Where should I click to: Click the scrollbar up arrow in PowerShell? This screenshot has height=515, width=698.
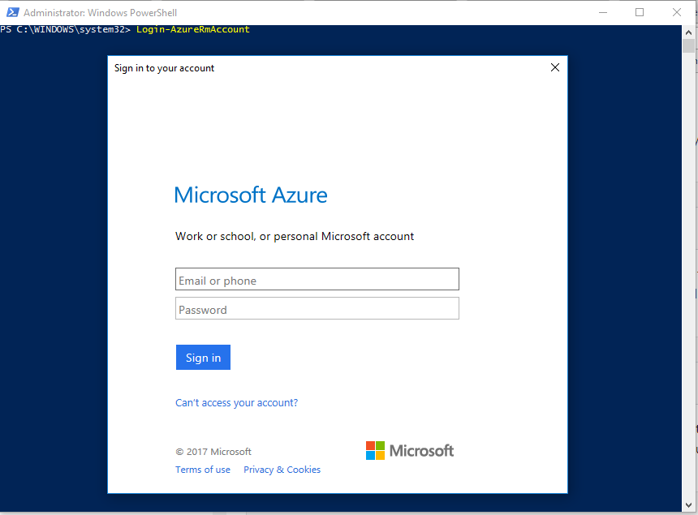click(688, 32)
